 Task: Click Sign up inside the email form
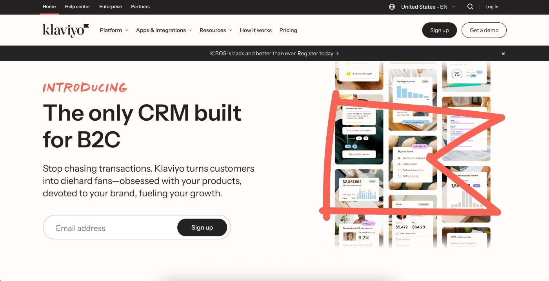[202, 228]
